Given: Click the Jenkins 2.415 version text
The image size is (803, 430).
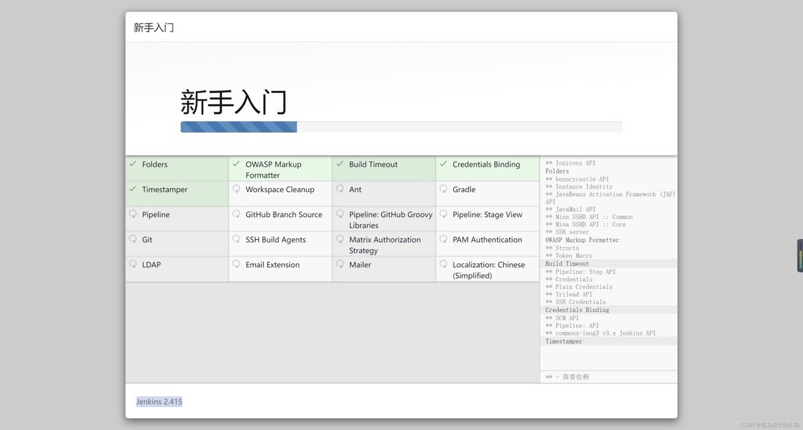Looking at the screenshot, I should pos(159,402).
